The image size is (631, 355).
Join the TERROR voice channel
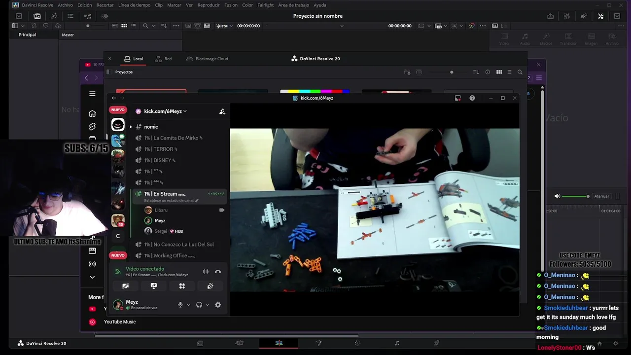click(x=178, y=149)
